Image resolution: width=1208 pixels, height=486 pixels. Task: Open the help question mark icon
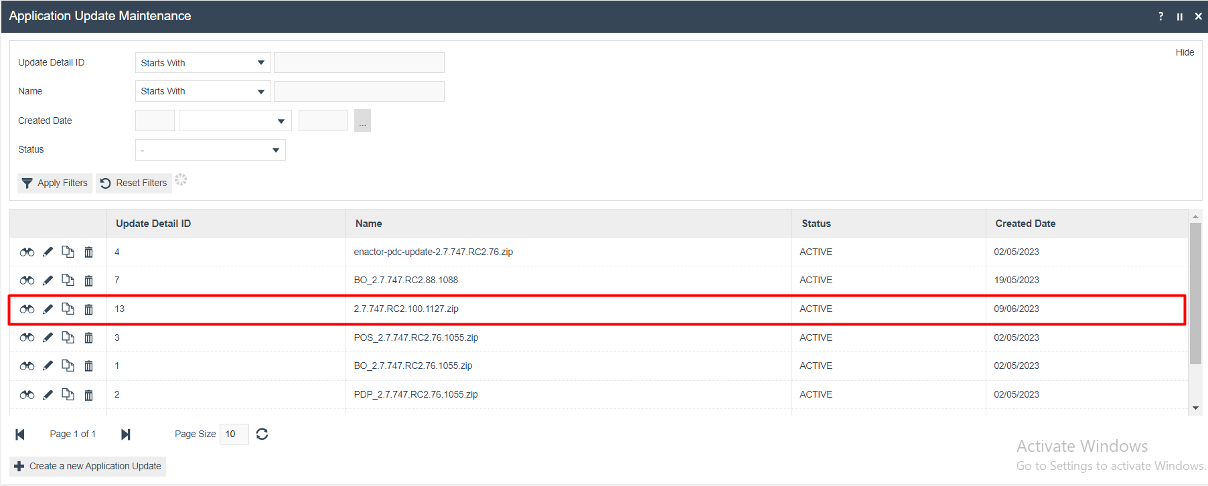coord(1160,17)
